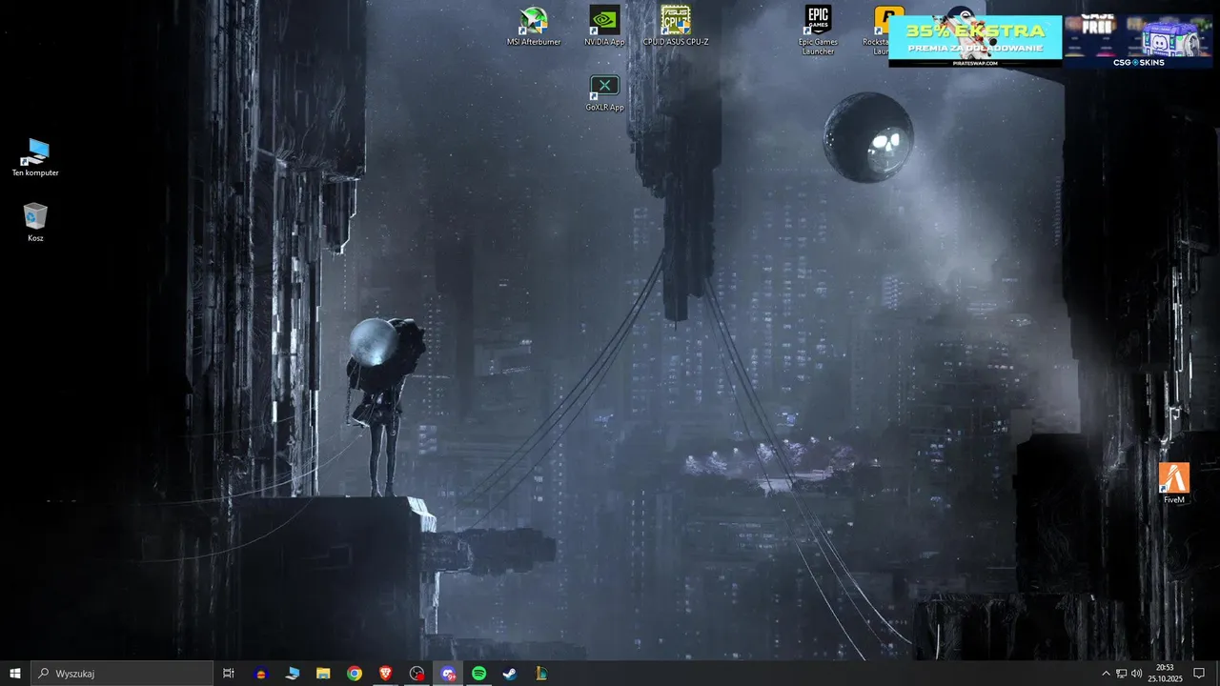Open the Windows Start menu
Image resolution: width=1220 pixels, height=686 pixels.
(x=15, y=674)
